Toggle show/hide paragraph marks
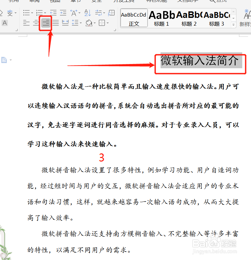Image resolution: width=251 pixels, height=260 pixels. (x=99, y=13)
